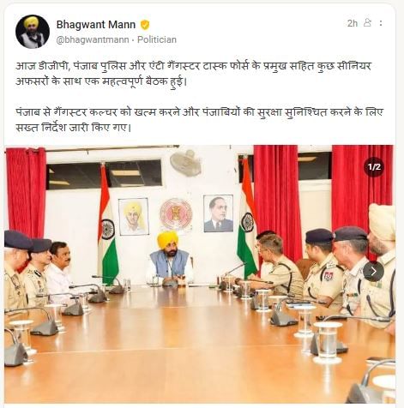Click the framed portrait left of emblem
404x408 pixels.
click(134, 217)
